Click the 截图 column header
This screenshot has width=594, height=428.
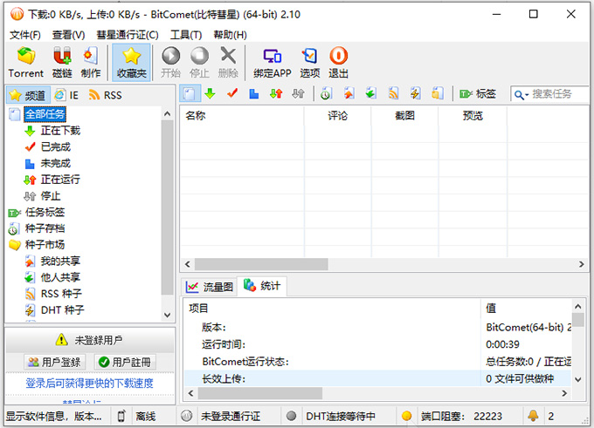tap(404, 115)
